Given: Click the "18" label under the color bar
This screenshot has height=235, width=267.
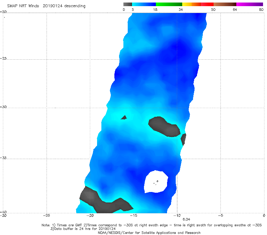Looking at the screenshot, I should (155, 10).
